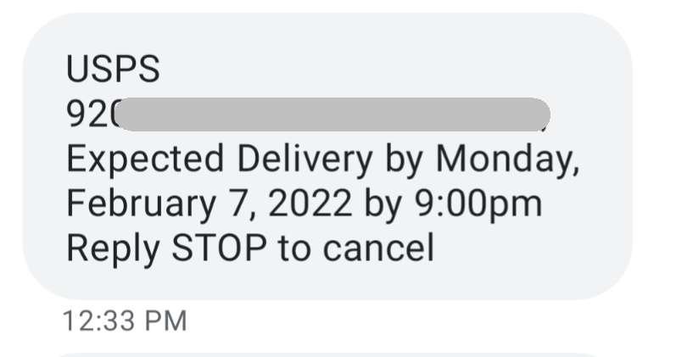Screen dimensions: 676x357
Task: Click the word Reply in last line
Action: (x=113, y=249)
